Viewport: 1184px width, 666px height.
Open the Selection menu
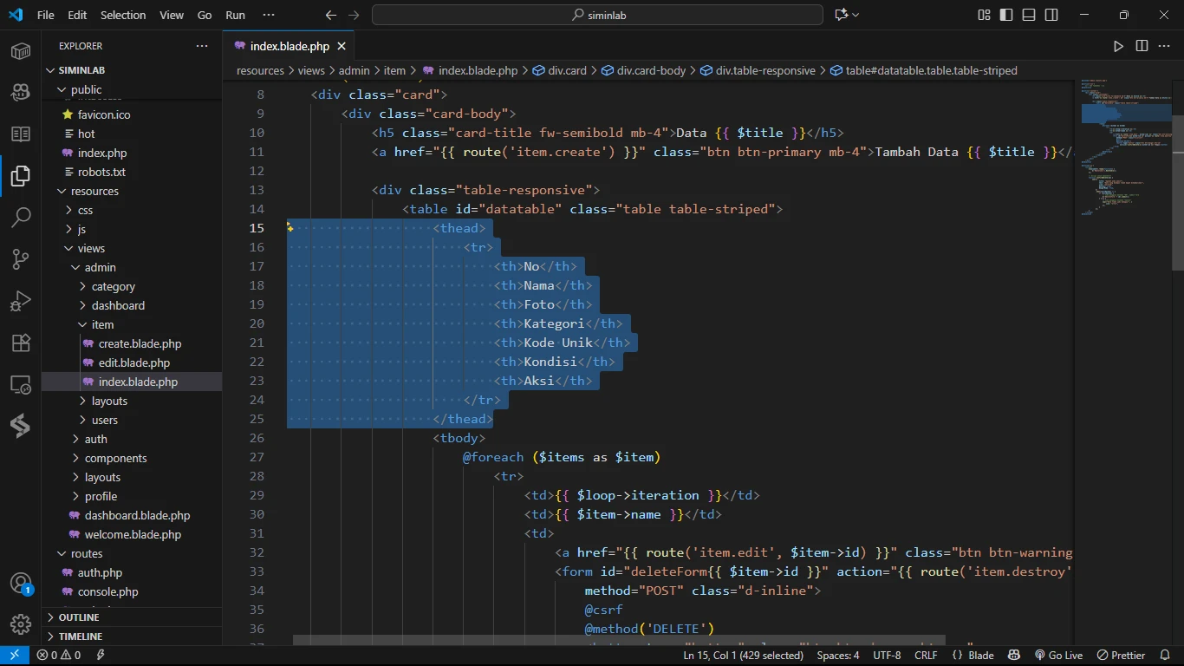pos(123,15)
